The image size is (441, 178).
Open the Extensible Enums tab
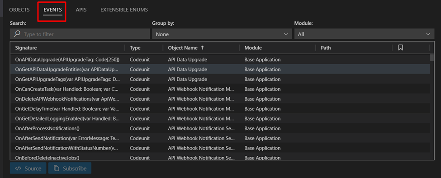pyautogui.click(x=124, y=10)
